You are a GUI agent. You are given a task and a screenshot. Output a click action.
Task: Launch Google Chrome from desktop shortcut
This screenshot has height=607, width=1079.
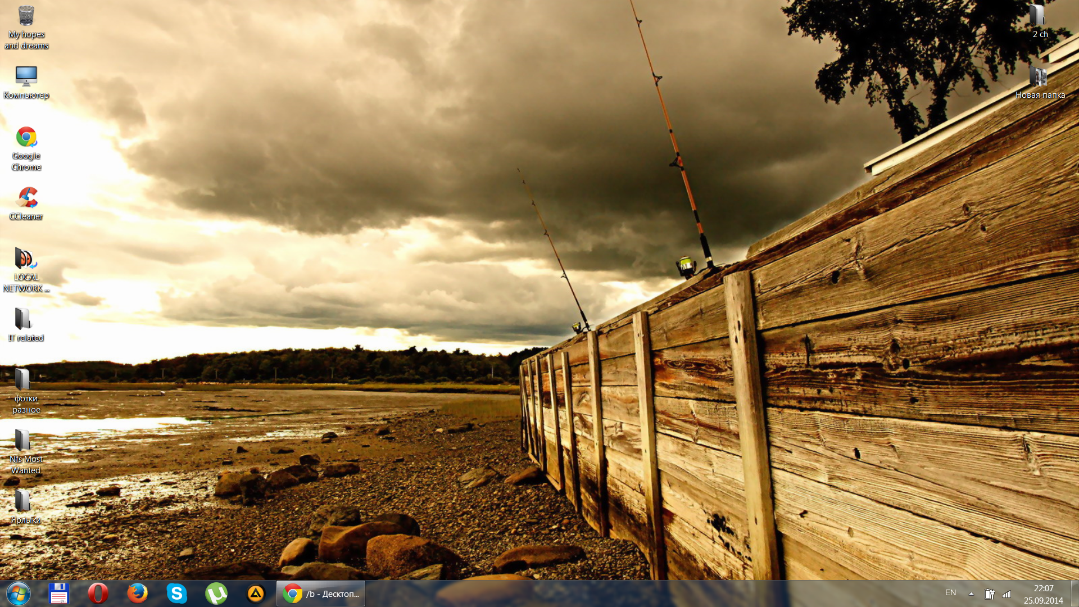pyautogui.click(x=26, y=138)
